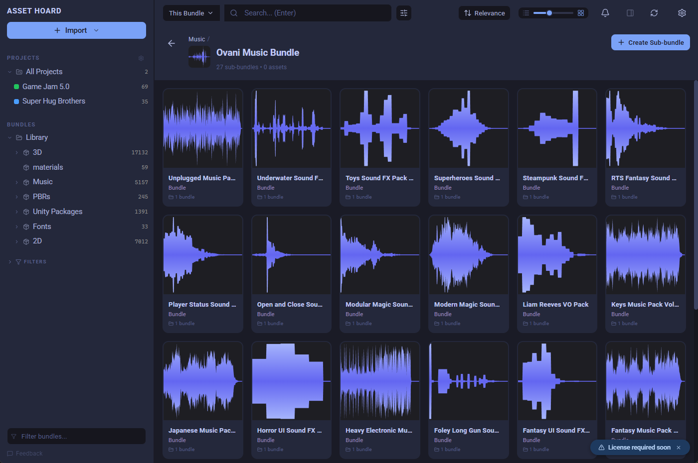Image resolution: width=698 pixels, height=463 pixels.
Task: Open project settings gear beside PROJECTS
Action: click(141, 58)
